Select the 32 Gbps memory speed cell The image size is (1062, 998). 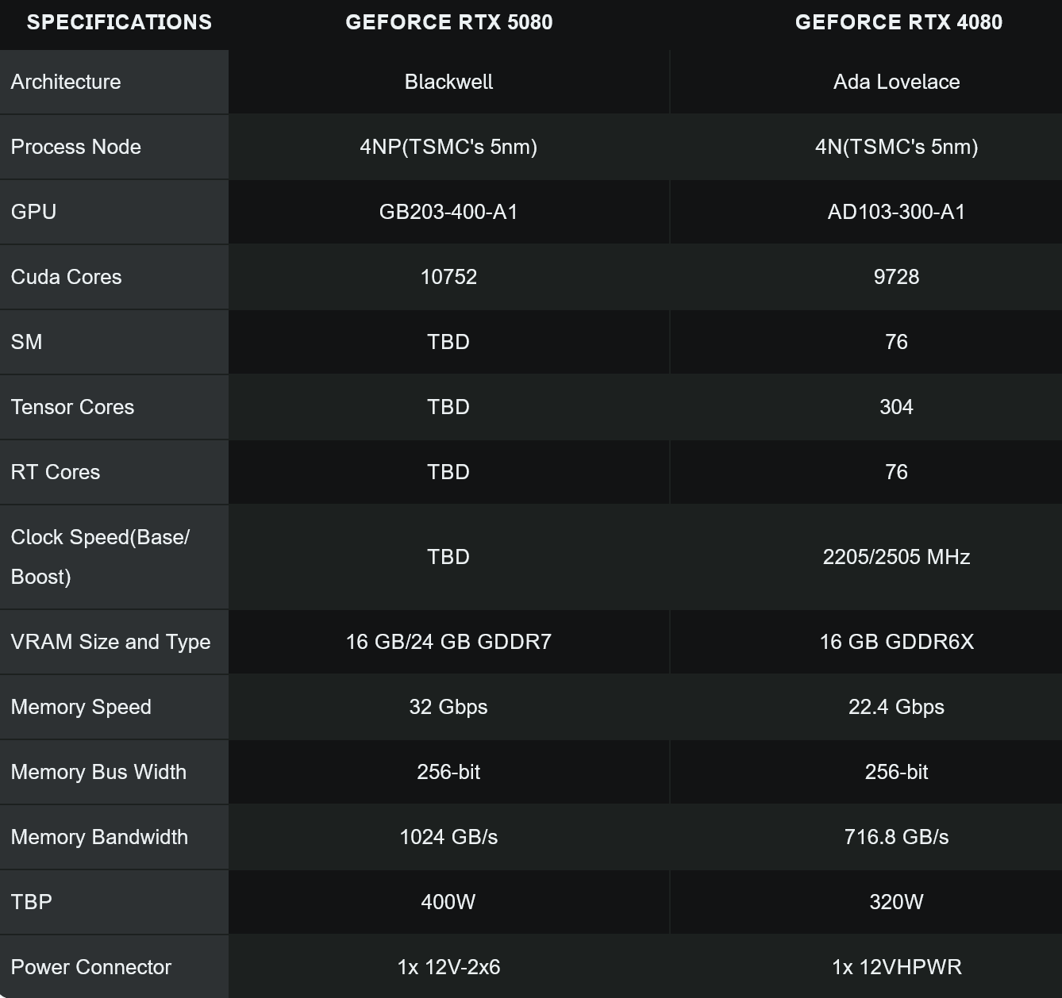(448, 707)
